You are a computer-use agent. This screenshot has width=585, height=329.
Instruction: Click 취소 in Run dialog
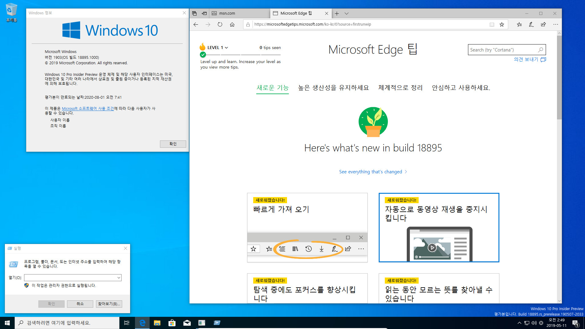point(80,304)
